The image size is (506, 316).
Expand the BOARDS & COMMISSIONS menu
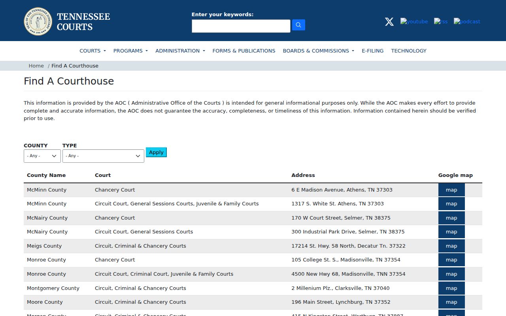coord(319,51)
